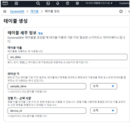Expand the 아시아 태평양 (시드니) region selector
This screenshot has width=130, height=123.
(x=99, y=3)
